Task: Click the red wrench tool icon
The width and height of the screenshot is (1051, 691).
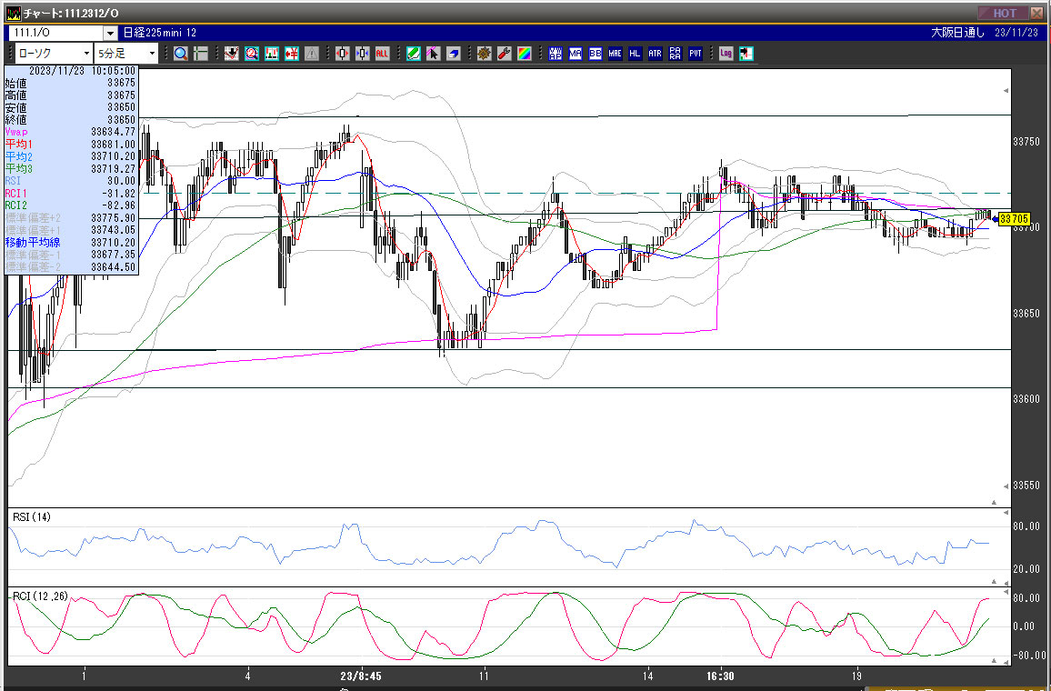Action: pos(504,54)
